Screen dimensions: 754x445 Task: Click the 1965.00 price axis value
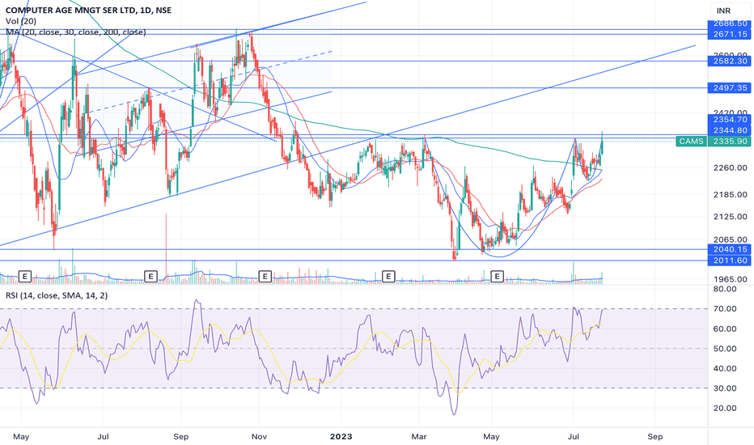(730, 279)
